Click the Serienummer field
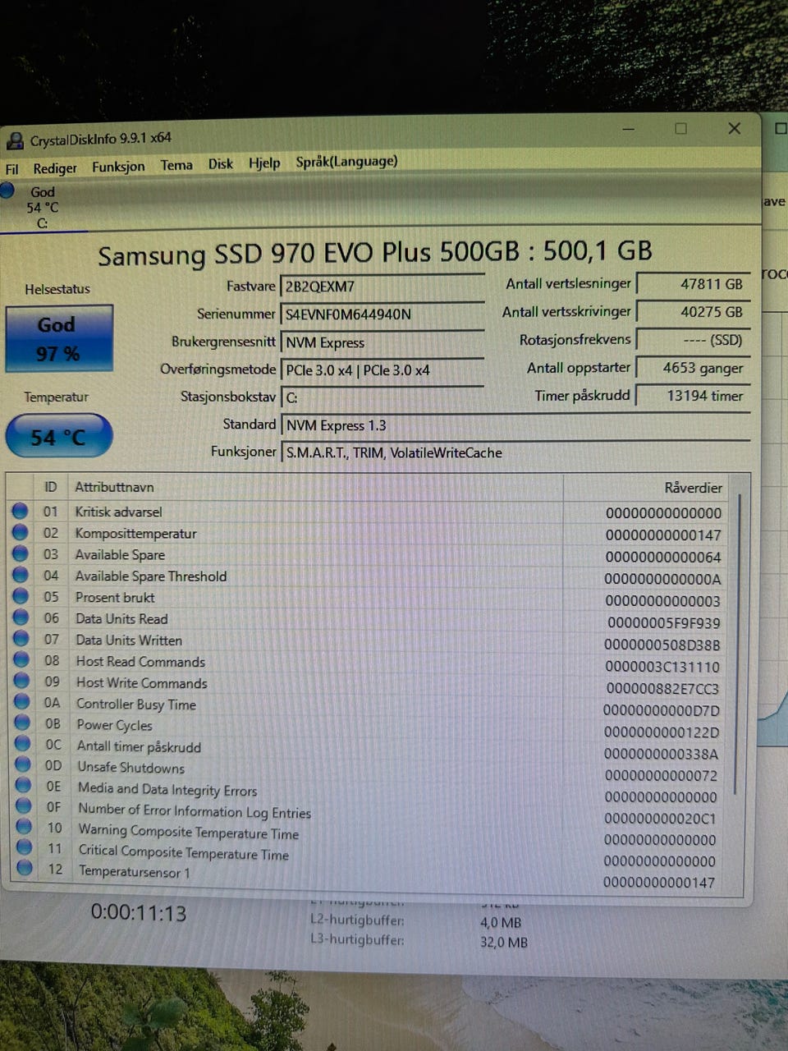 pos(383,314)
